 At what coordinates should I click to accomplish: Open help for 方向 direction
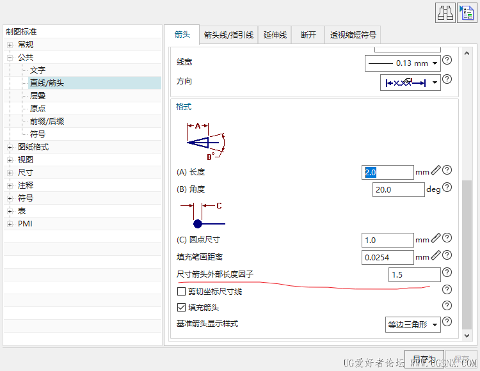pyautogui.click(x=447, y=79)
